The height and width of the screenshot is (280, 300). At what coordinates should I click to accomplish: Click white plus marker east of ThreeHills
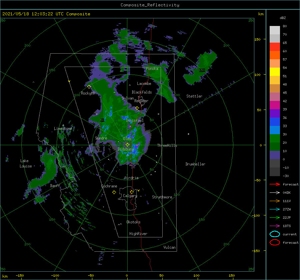point(188,134)
